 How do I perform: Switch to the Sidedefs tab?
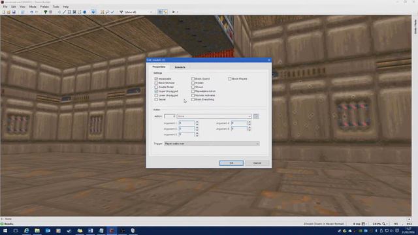pos(180,67)
